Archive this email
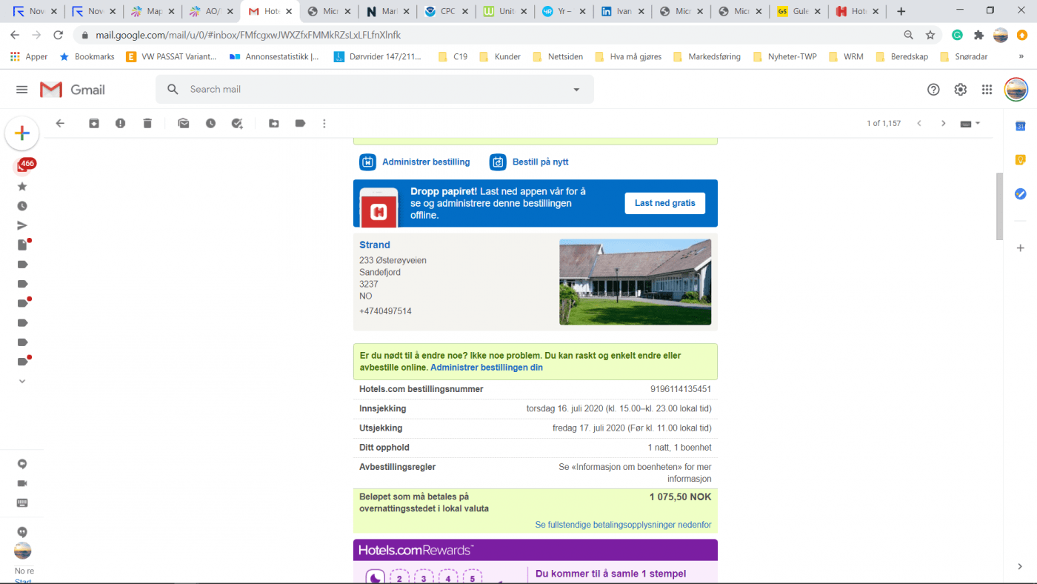Viewport: 1037px width, 584px height. (94, 124)
